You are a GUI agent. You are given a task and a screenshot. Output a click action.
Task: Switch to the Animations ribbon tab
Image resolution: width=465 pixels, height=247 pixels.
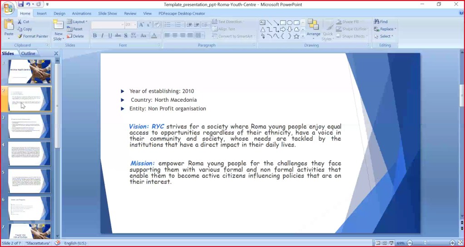(81, 14)
